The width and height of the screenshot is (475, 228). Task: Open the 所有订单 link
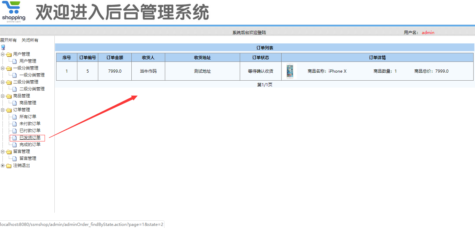(28, 117)
